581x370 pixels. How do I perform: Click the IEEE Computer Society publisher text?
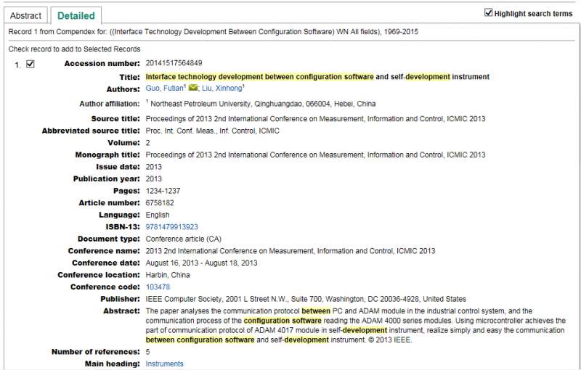[306, 299]
